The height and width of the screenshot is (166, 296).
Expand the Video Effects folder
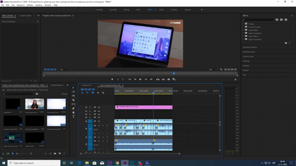243,36
